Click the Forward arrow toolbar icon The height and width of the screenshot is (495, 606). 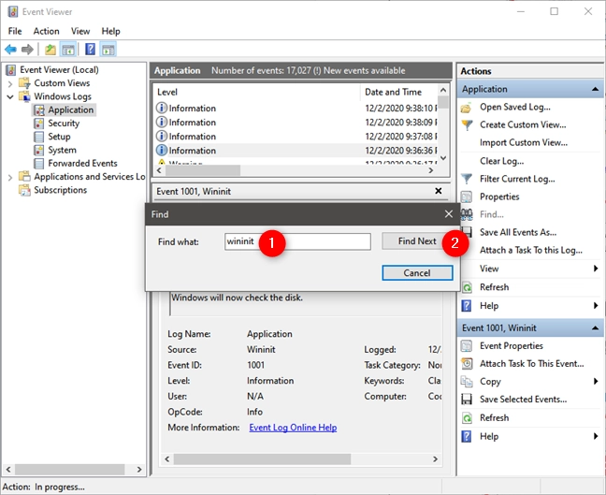[27, 50]
